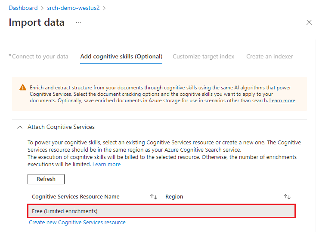Open the Dashboard breadcrumb link

click(x=23, y=8)
